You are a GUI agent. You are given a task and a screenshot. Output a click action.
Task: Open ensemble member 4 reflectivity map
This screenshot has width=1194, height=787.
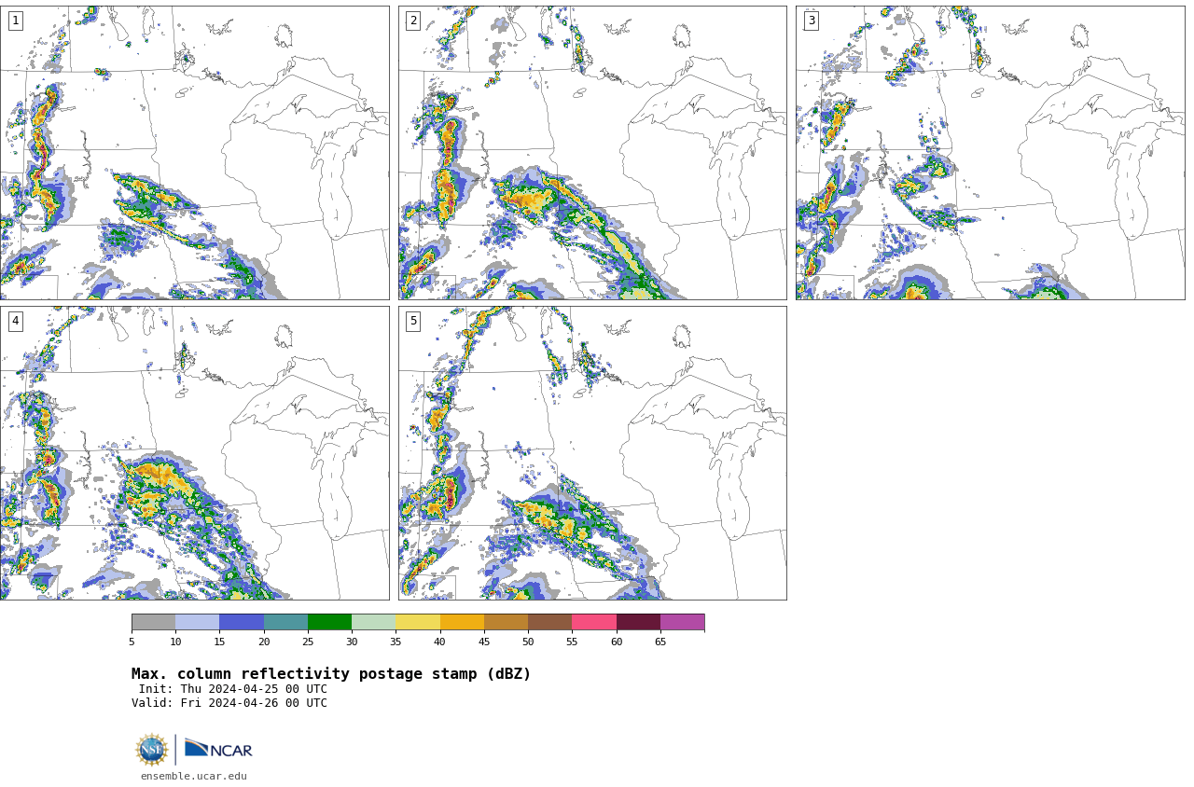pyautogui.click(x=194, y=453)
